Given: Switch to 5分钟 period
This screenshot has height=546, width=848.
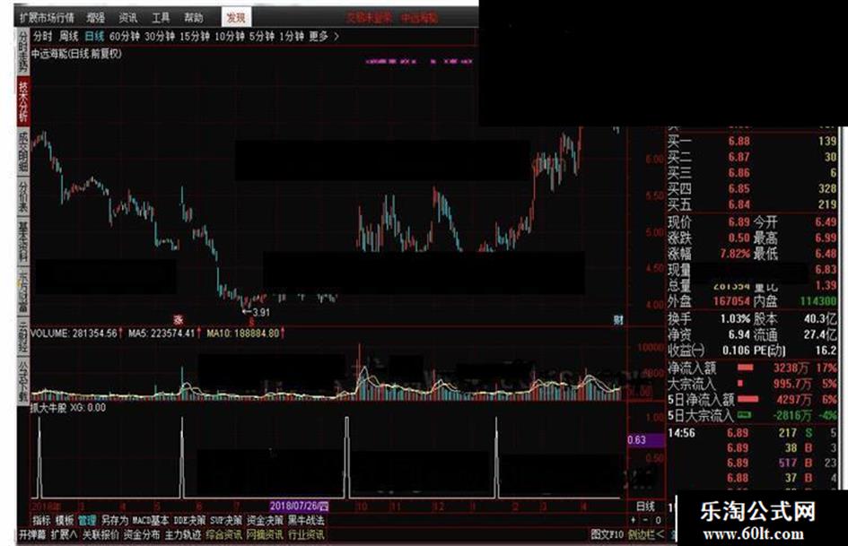Looking at the screenshot, I should [262, 36].
